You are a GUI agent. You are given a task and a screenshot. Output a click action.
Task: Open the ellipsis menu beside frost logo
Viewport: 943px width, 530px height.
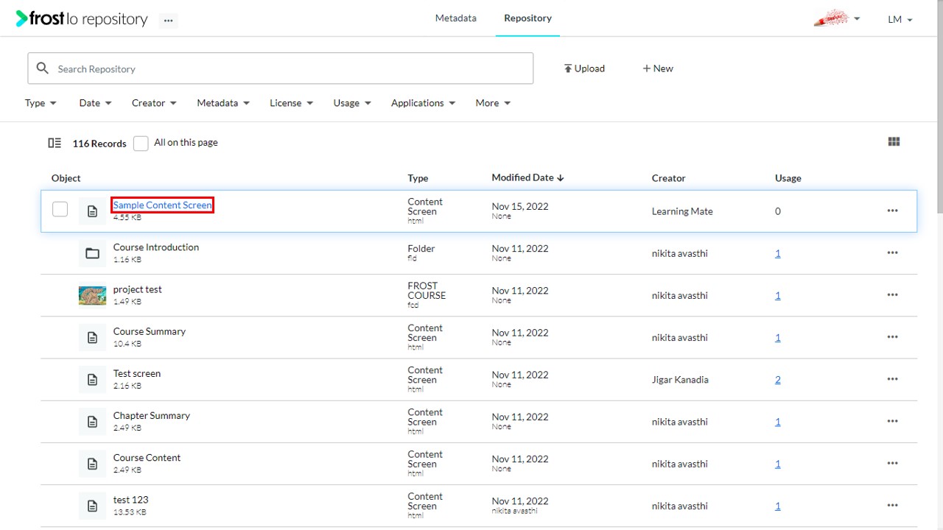169,21
